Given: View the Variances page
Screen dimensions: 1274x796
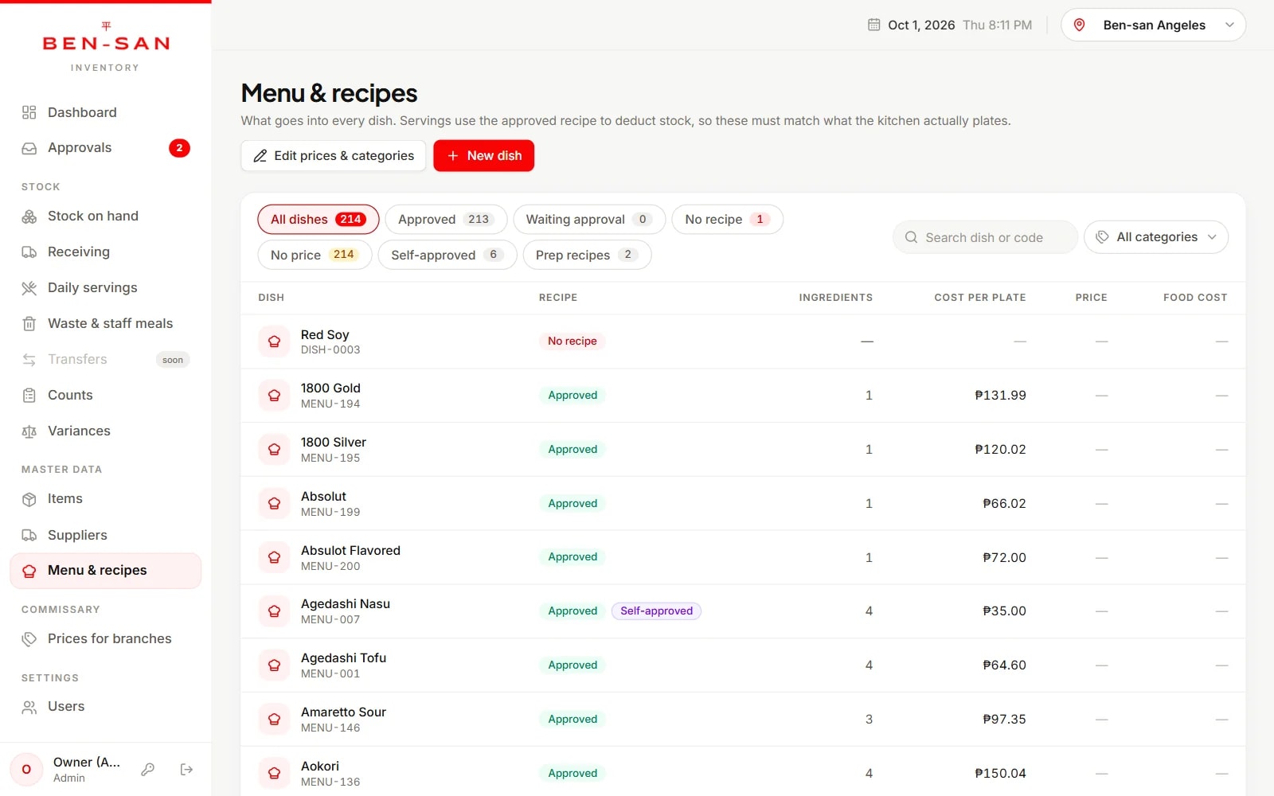Looking at the screenshot, I should [105, 431].
